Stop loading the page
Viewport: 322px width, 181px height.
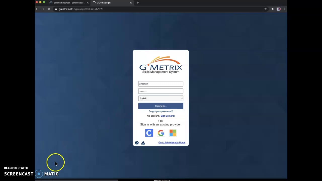point(49,9)
